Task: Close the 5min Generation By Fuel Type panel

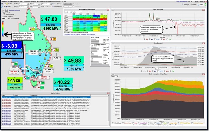Action: [203, 74]
